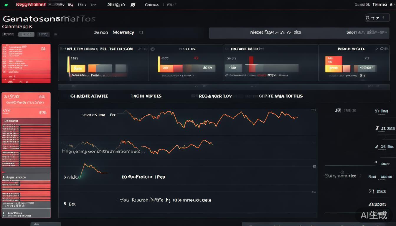The height and width of the screenshot is (226, 396).
Task: Switch to the 'Sanon' tab
Action: pos(101,32)
